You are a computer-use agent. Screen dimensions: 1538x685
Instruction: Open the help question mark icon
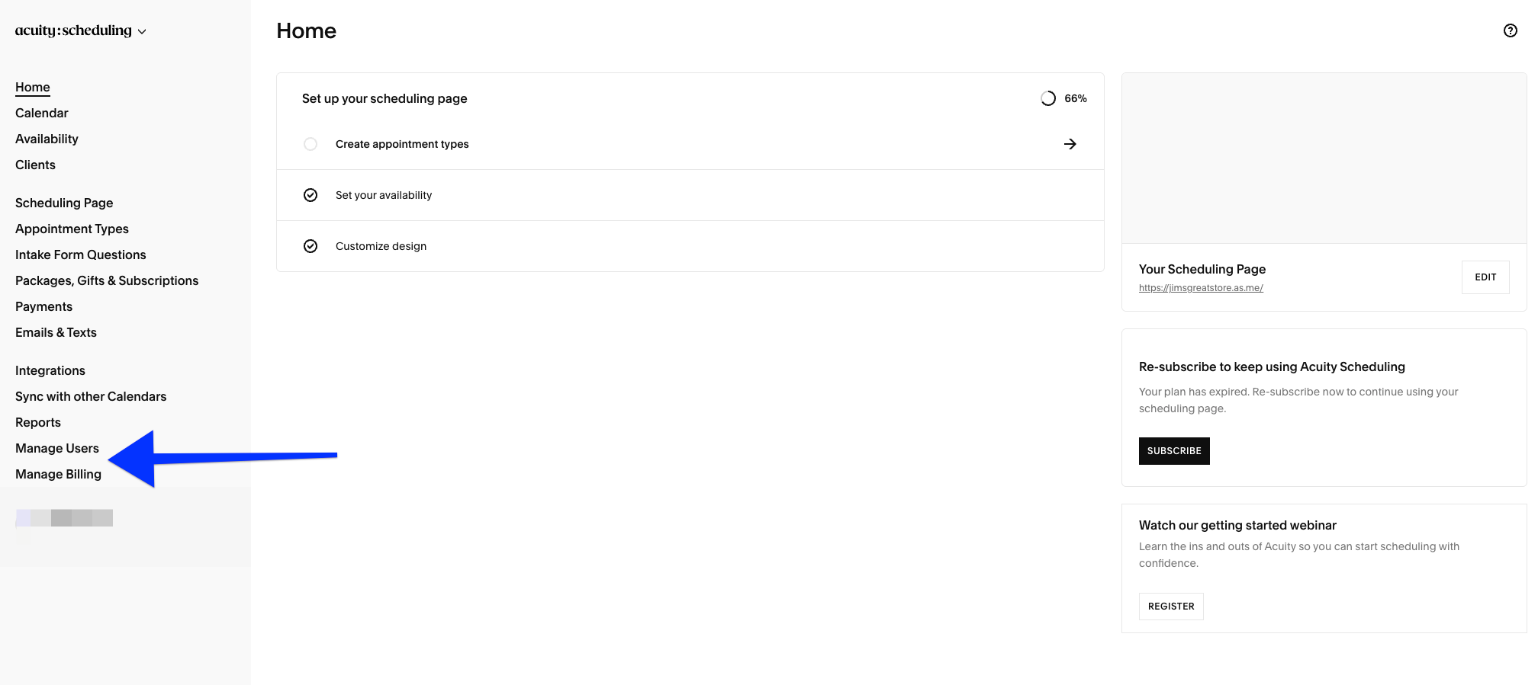[1510, 30]
